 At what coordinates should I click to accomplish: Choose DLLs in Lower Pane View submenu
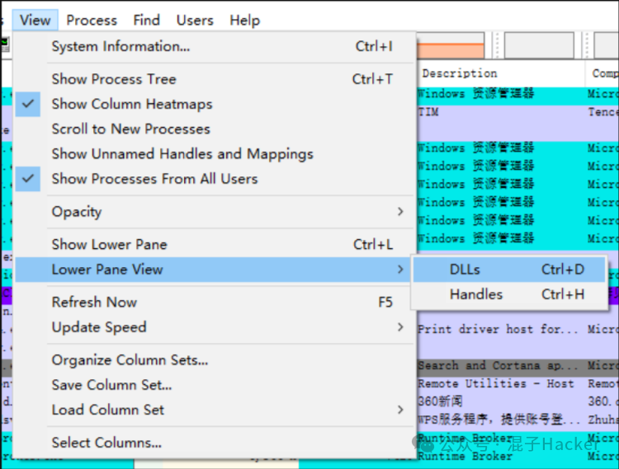point(509,270)
